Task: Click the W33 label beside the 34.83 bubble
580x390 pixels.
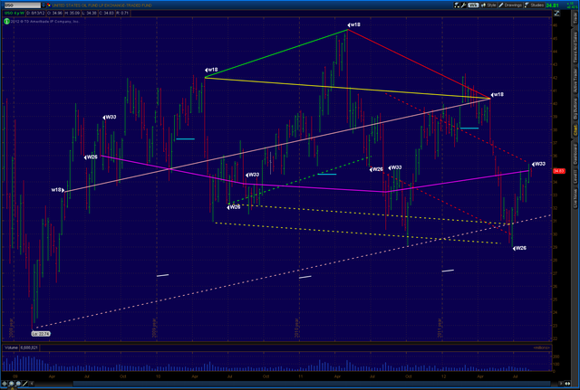Action: 538,164
